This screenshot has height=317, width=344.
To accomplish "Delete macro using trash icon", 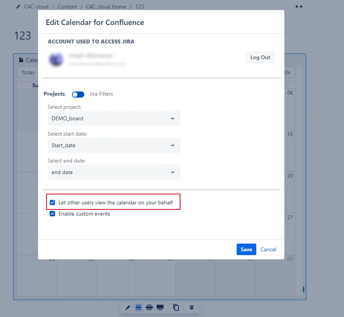I will tap(192, 307).
